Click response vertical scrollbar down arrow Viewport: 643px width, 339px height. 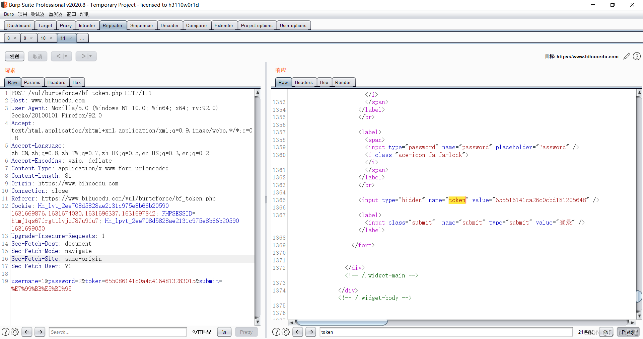pos(639,316)
